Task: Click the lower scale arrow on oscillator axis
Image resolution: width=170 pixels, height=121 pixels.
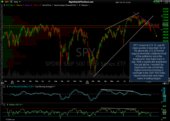Action: pos(162,102)
